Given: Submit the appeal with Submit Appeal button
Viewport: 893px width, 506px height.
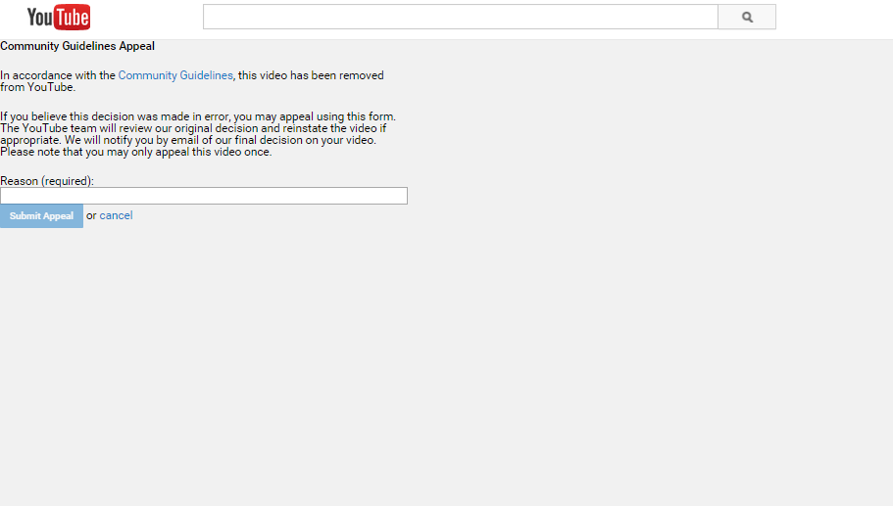Looking at the screenshot, I should tap(41, 216).
